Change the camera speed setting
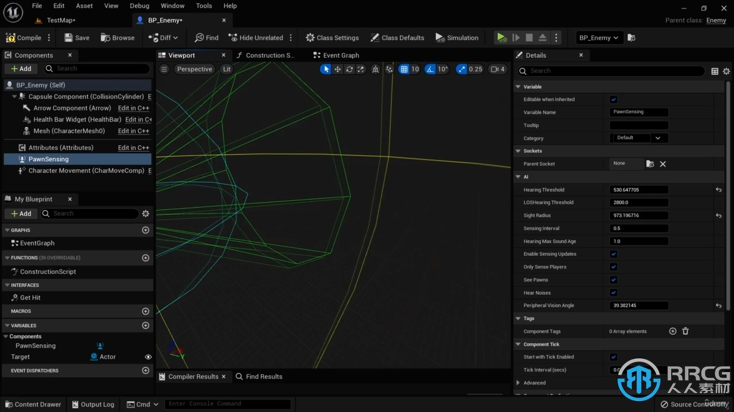This screenshot has height=412, width=734. [498, 69]
